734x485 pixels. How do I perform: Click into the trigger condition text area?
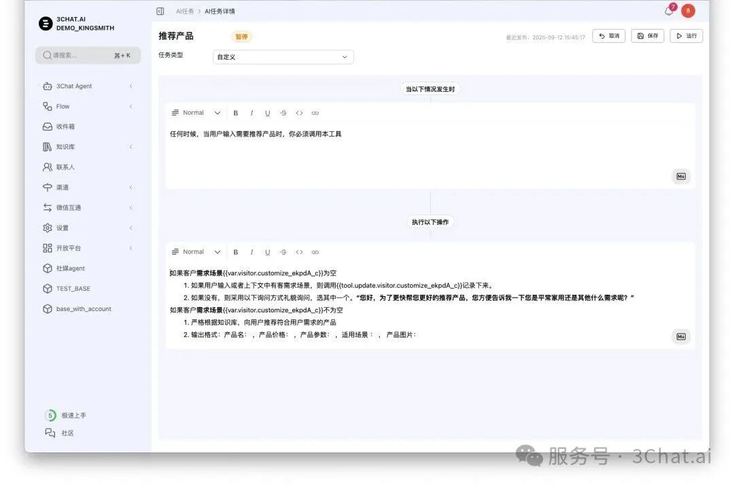(x=430, y=154)
